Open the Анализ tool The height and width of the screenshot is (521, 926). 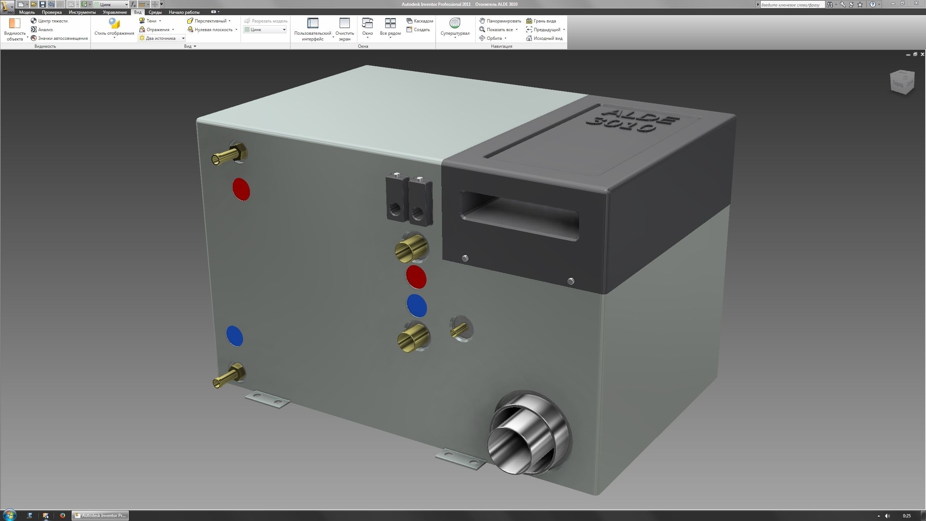[x=34, y=30]
